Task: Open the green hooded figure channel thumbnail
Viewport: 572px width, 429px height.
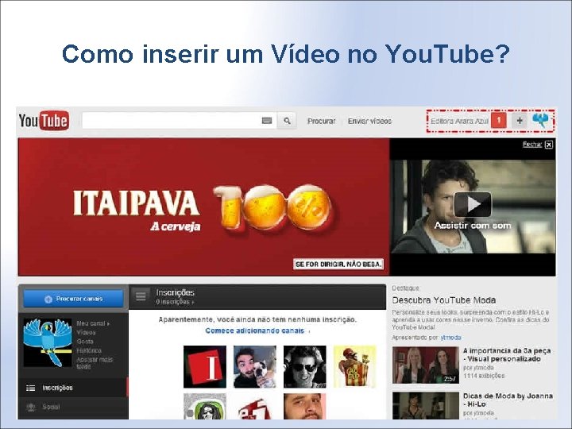Action: (205, 407)
